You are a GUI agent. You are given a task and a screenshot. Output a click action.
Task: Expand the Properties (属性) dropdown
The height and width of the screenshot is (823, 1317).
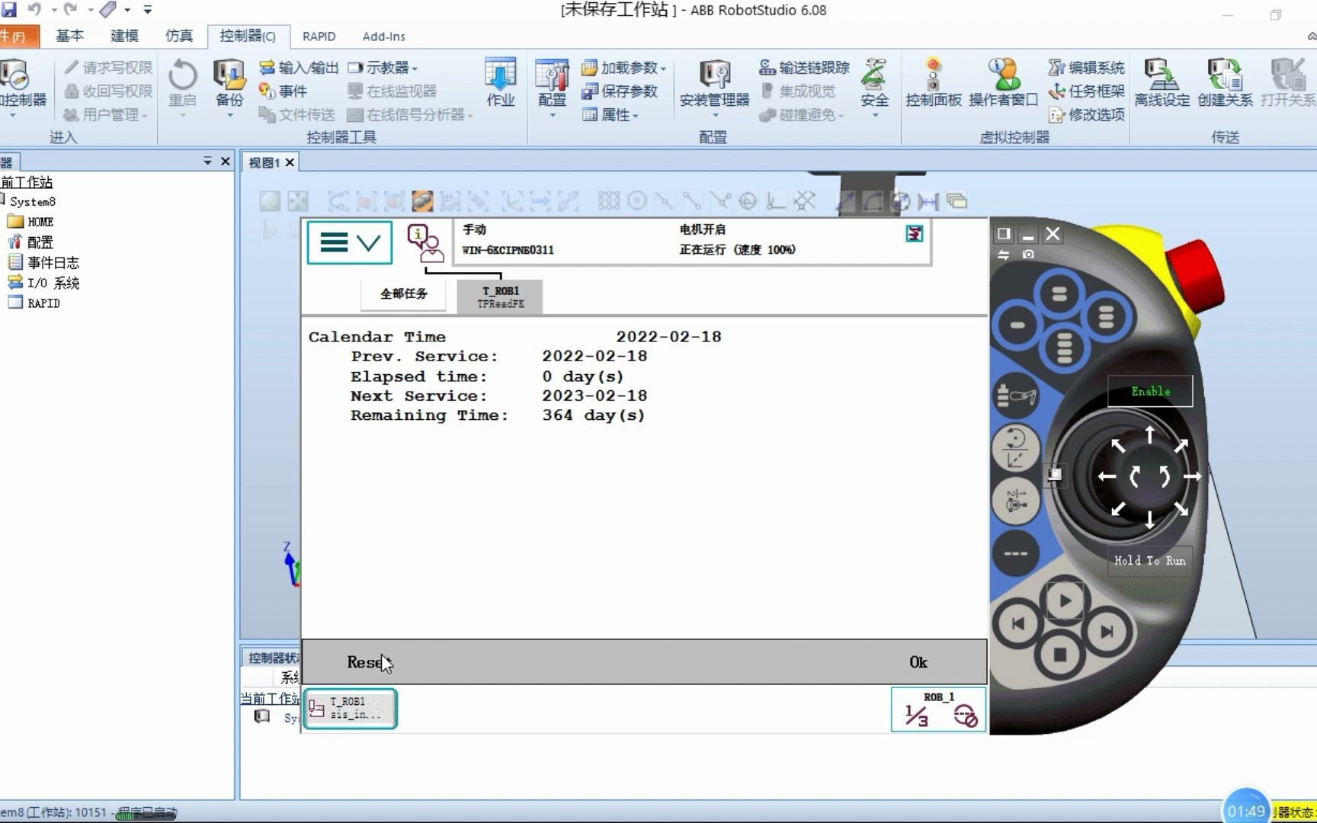pos(636,116)
